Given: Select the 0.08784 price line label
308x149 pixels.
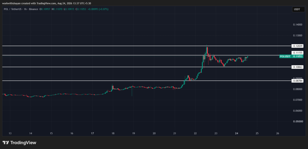Looking at the screenshot, I should point(298,81).
